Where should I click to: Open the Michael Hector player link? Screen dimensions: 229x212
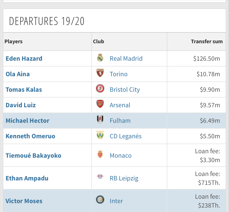(28, 121)
